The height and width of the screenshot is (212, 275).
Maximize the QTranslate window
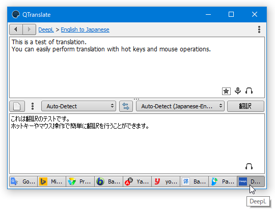[x=231, y=15]
